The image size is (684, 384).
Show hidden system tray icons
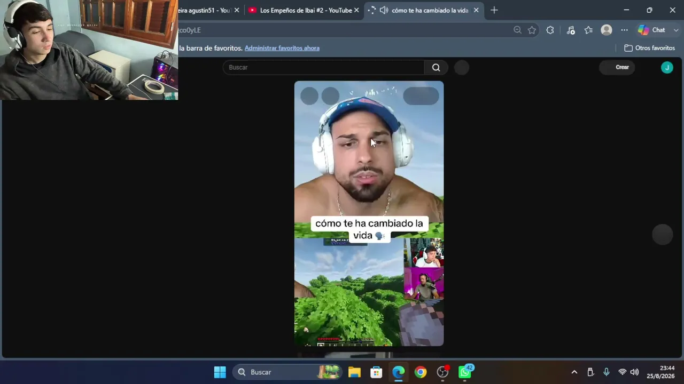[574, 372]
